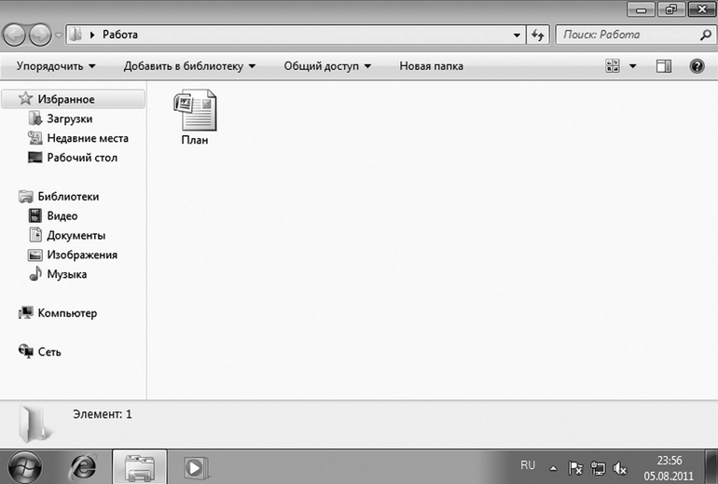
Task: Click the muted volume tray icon
Action: tap(619, 468)
